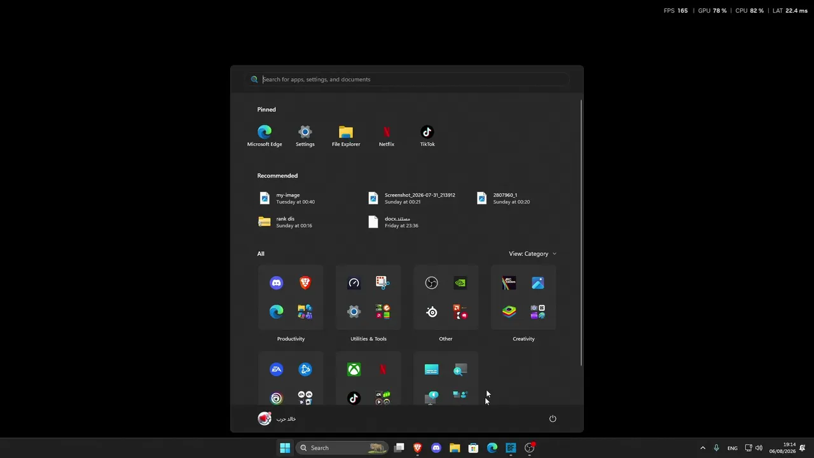
Task: Open SteelSeries app in Other category
Action: (x=432, y=312)
